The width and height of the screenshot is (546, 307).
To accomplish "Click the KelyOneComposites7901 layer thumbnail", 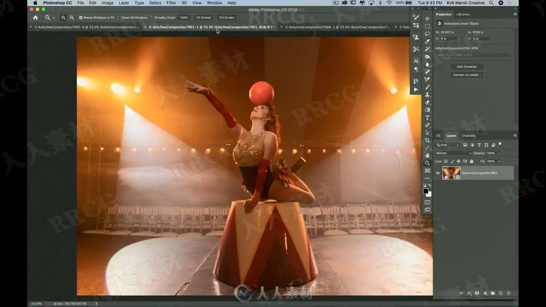I will (x=451, y=173).
